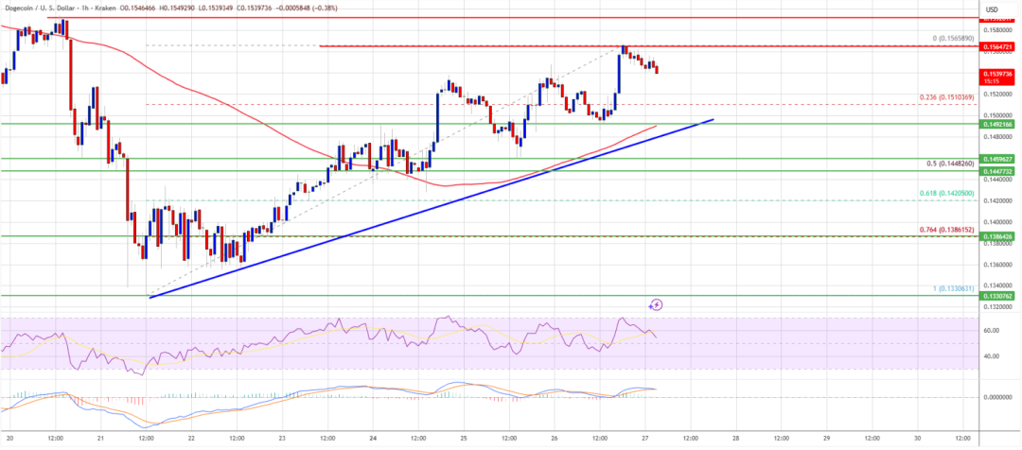Click the Fibonacci 0.5 level label

tap(947, 163)
